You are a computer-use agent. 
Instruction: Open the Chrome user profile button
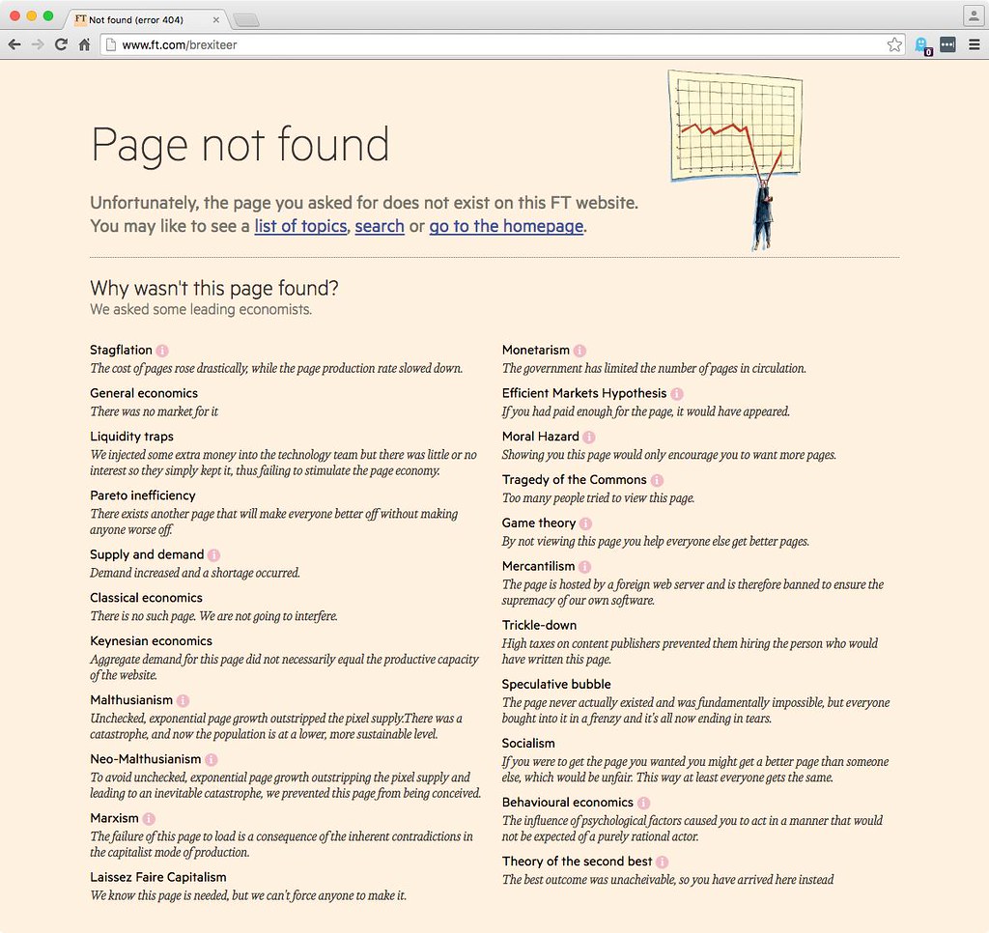[974, 15]
